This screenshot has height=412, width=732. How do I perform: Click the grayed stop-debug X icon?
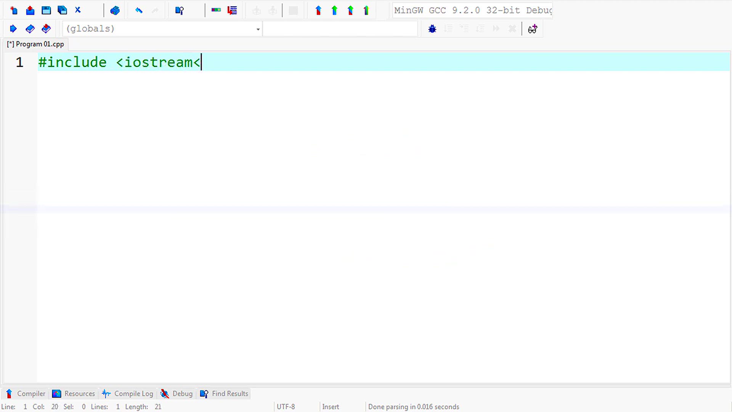click(512, 29)
